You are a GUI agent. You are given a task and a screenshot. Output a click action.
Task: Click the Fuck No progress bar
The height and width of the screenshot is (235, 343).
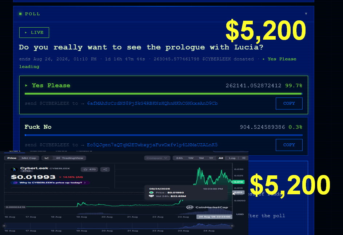click(164, 135)
